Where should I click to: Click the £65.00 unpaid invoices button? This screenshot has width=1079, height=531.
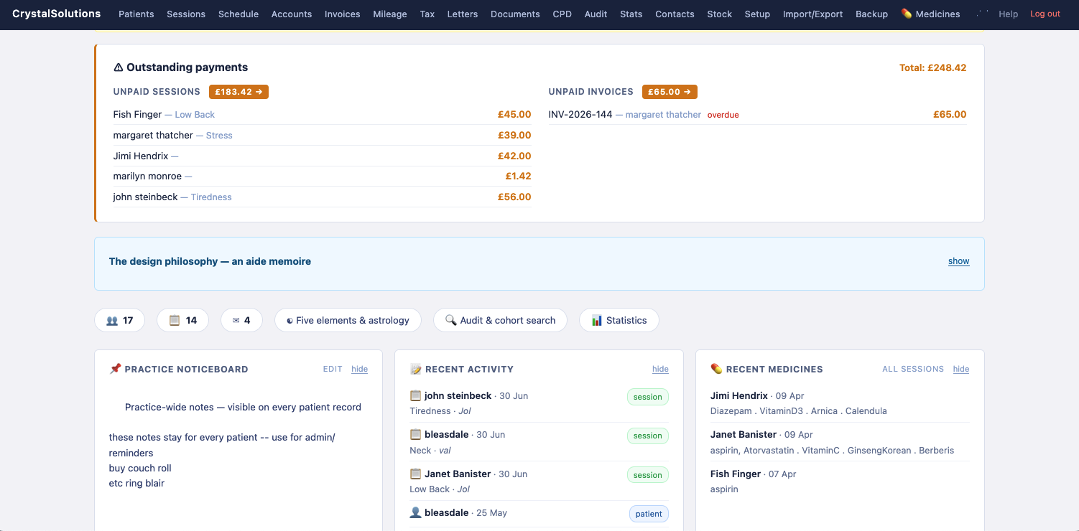670,92
